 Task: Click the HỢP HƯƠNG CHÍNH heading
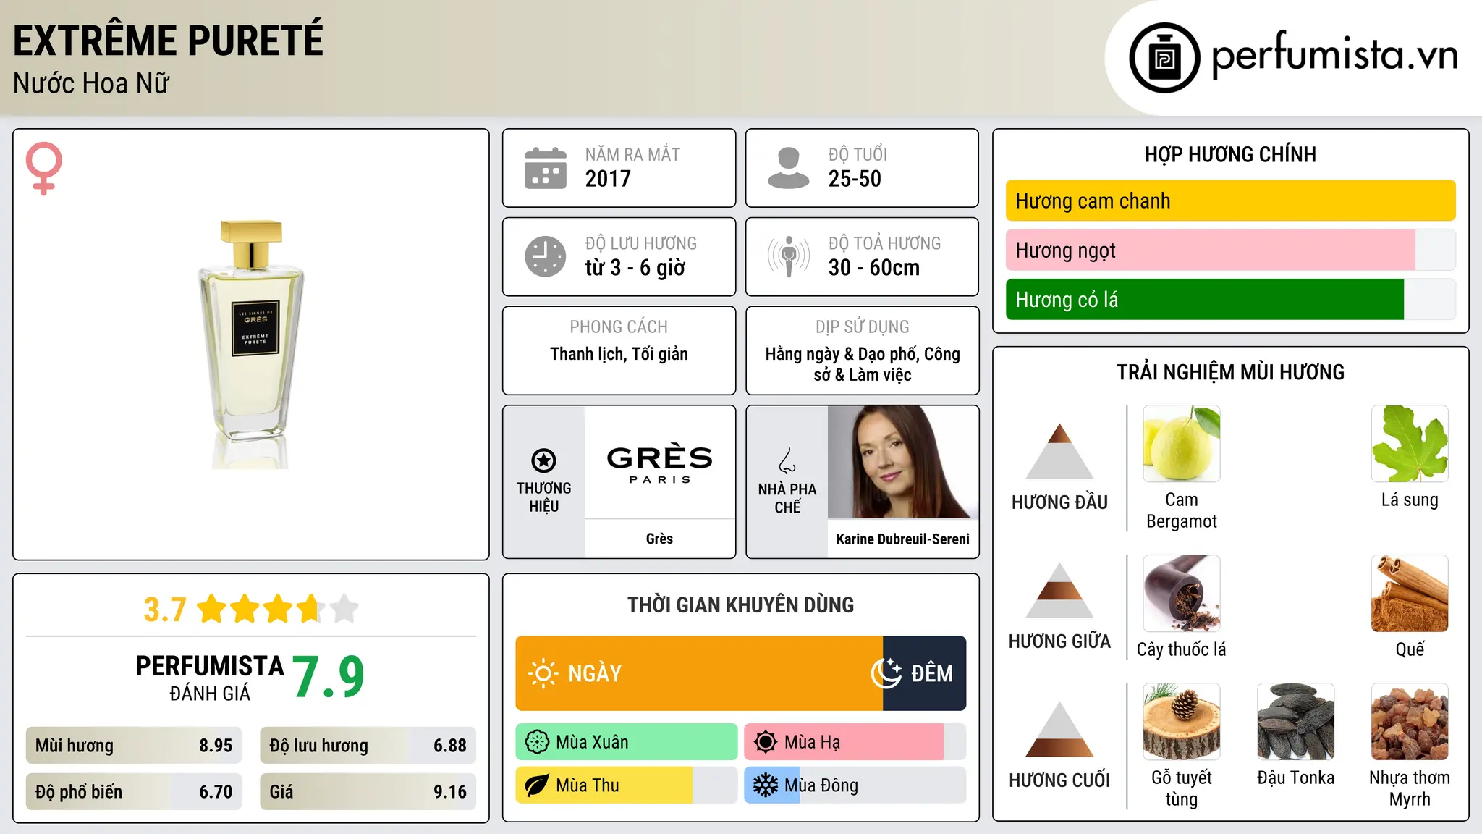pos(1230,154)
